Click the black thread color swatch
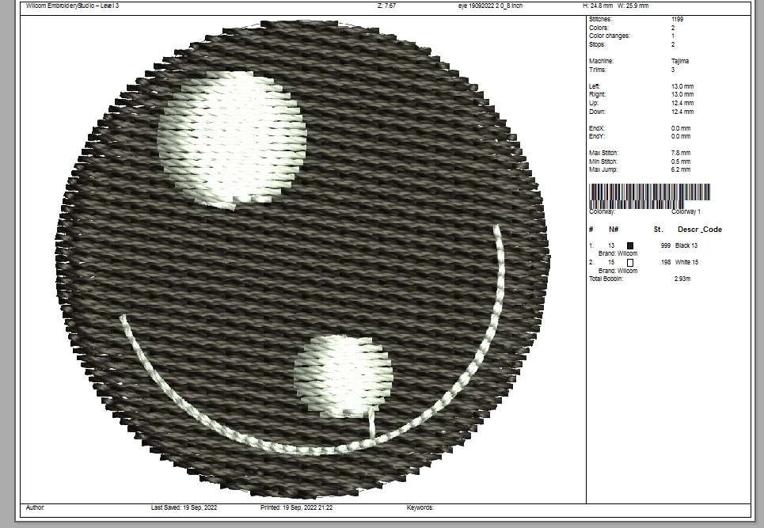 click(630, 246)
